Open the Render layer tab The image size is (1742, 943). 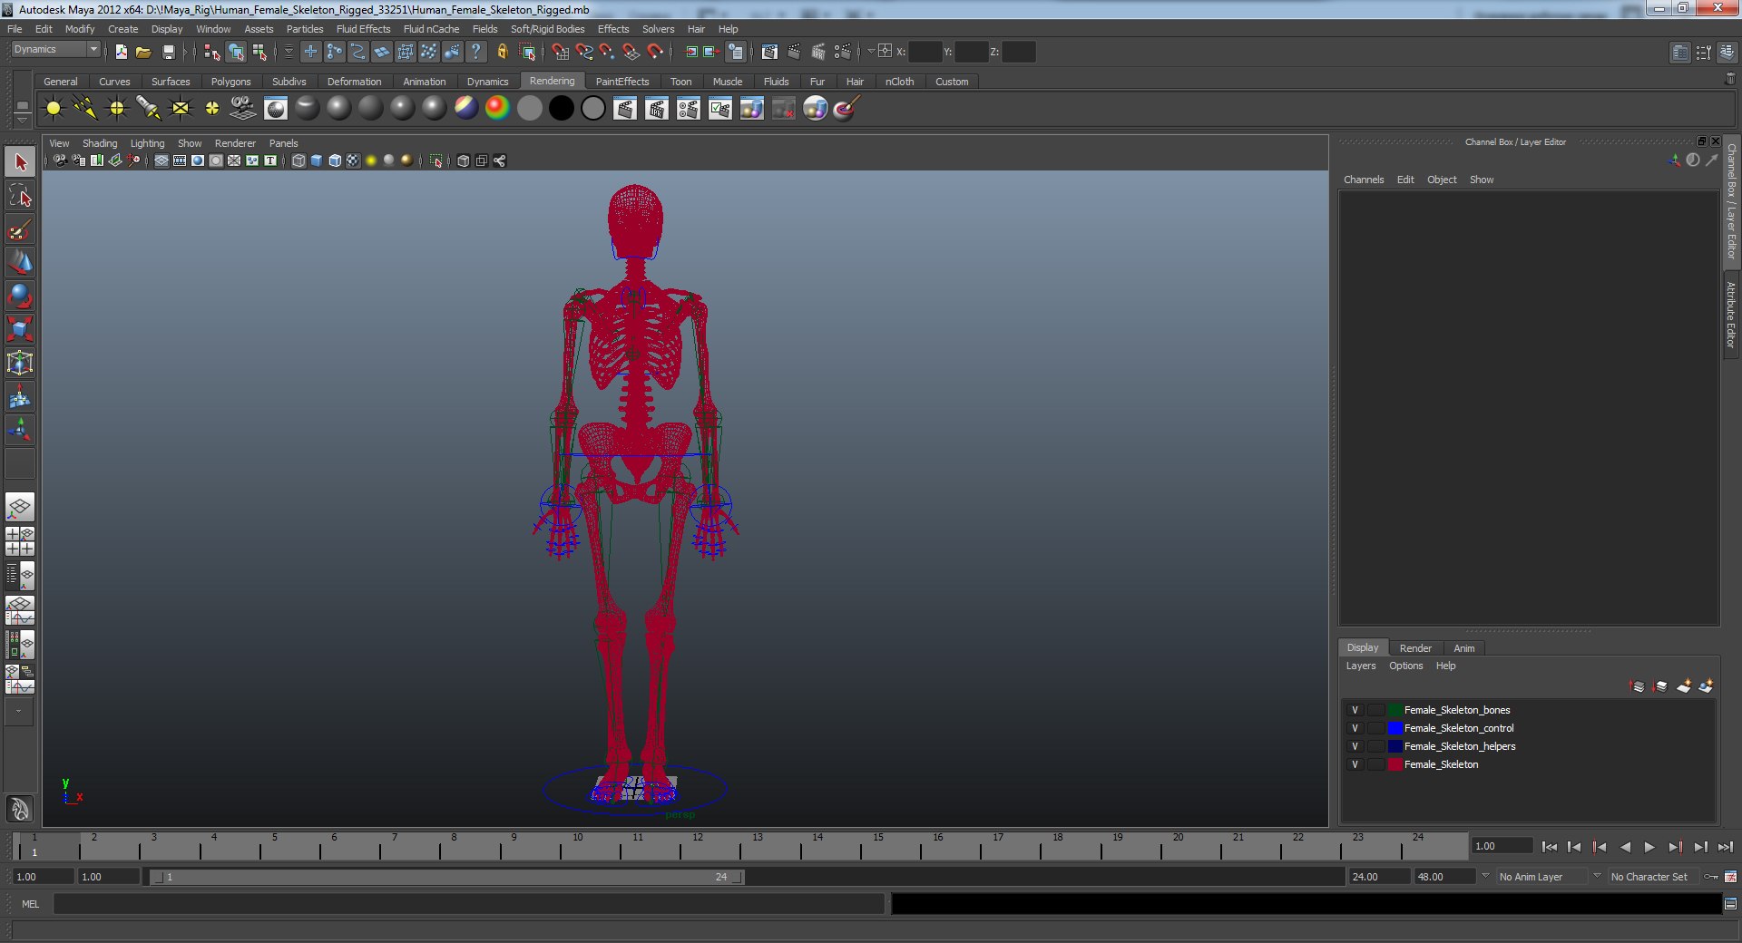1414,648
